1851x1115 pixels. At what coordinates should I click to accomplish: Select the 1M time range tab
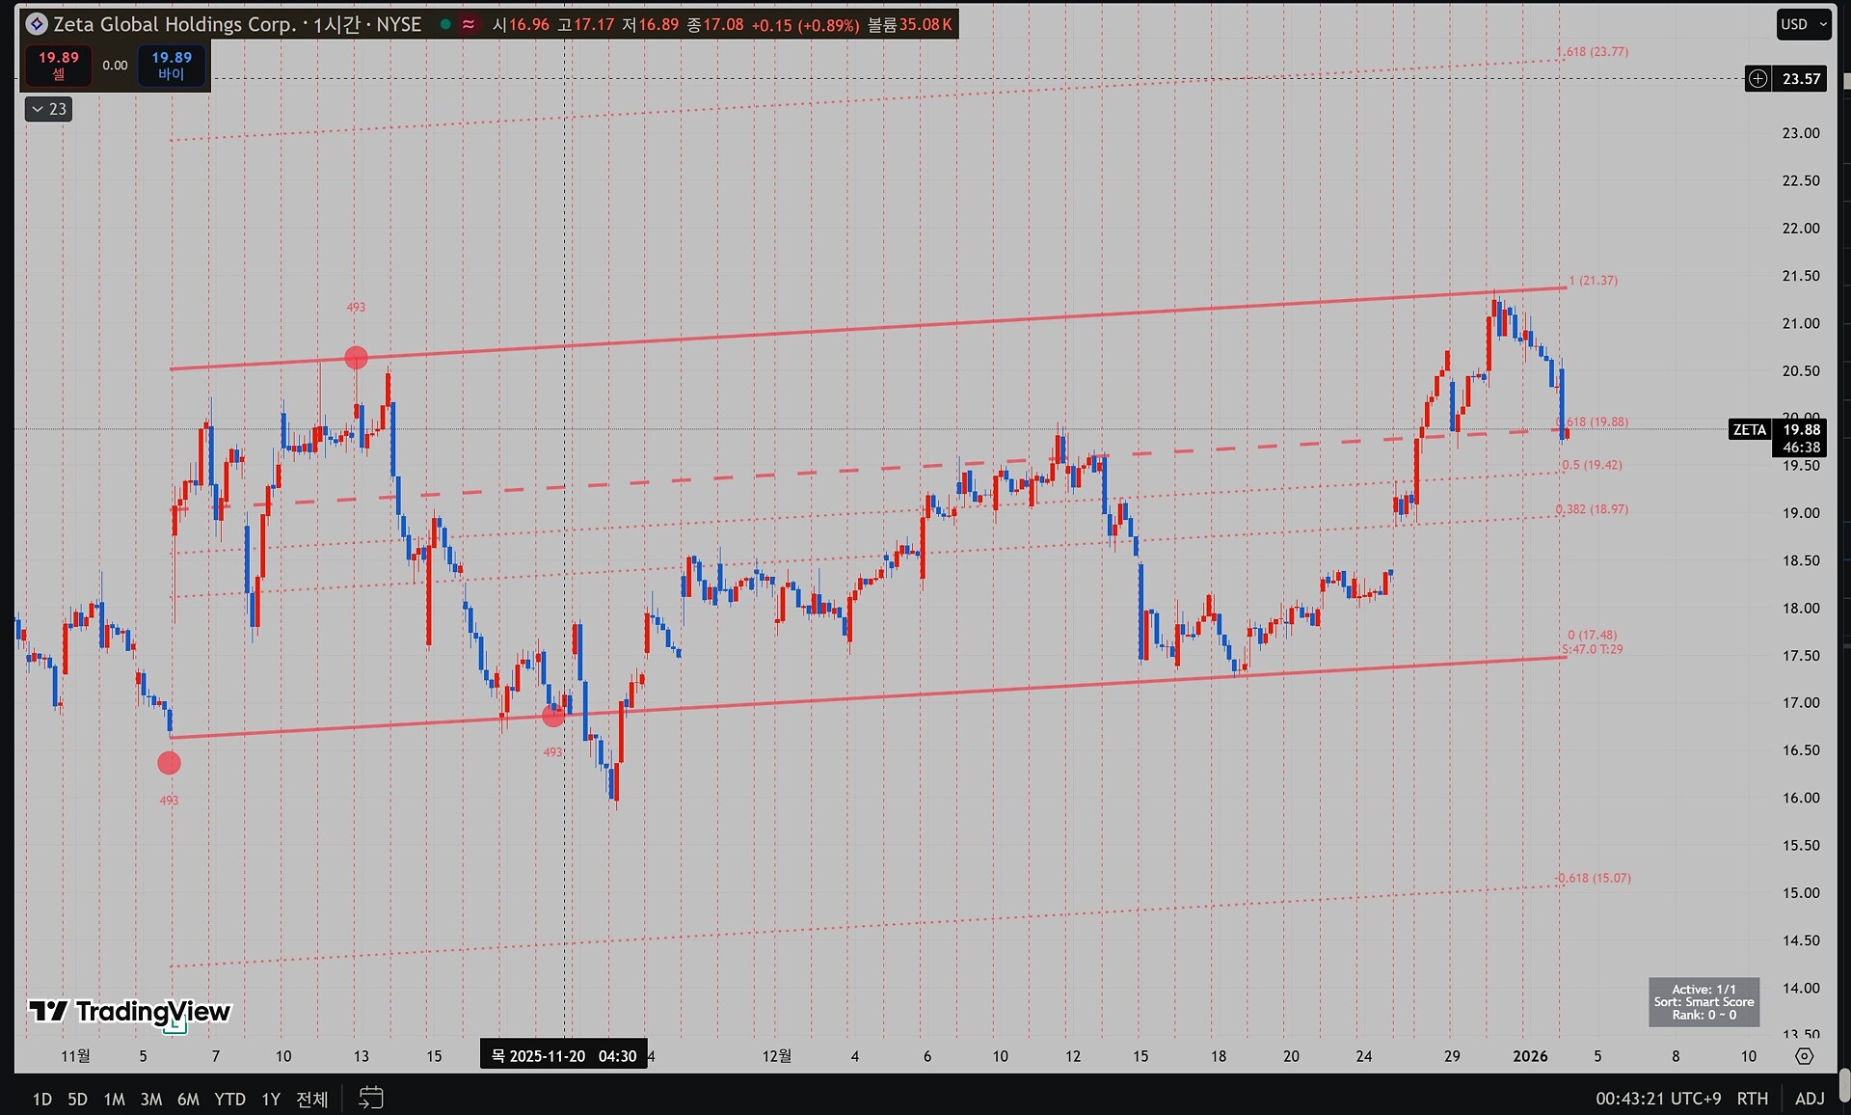[x=114, y=1100]
